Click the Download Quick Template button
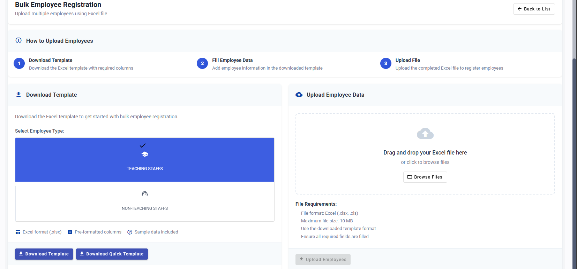 (x=112, y=254)
